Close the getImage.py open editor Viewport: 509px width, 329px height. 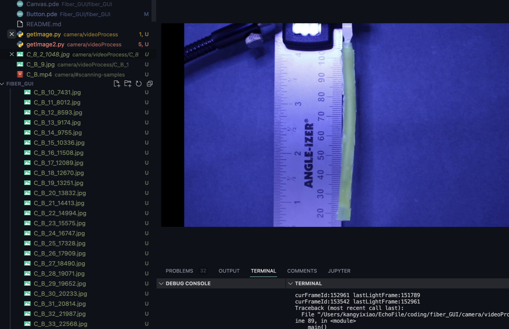11,34
